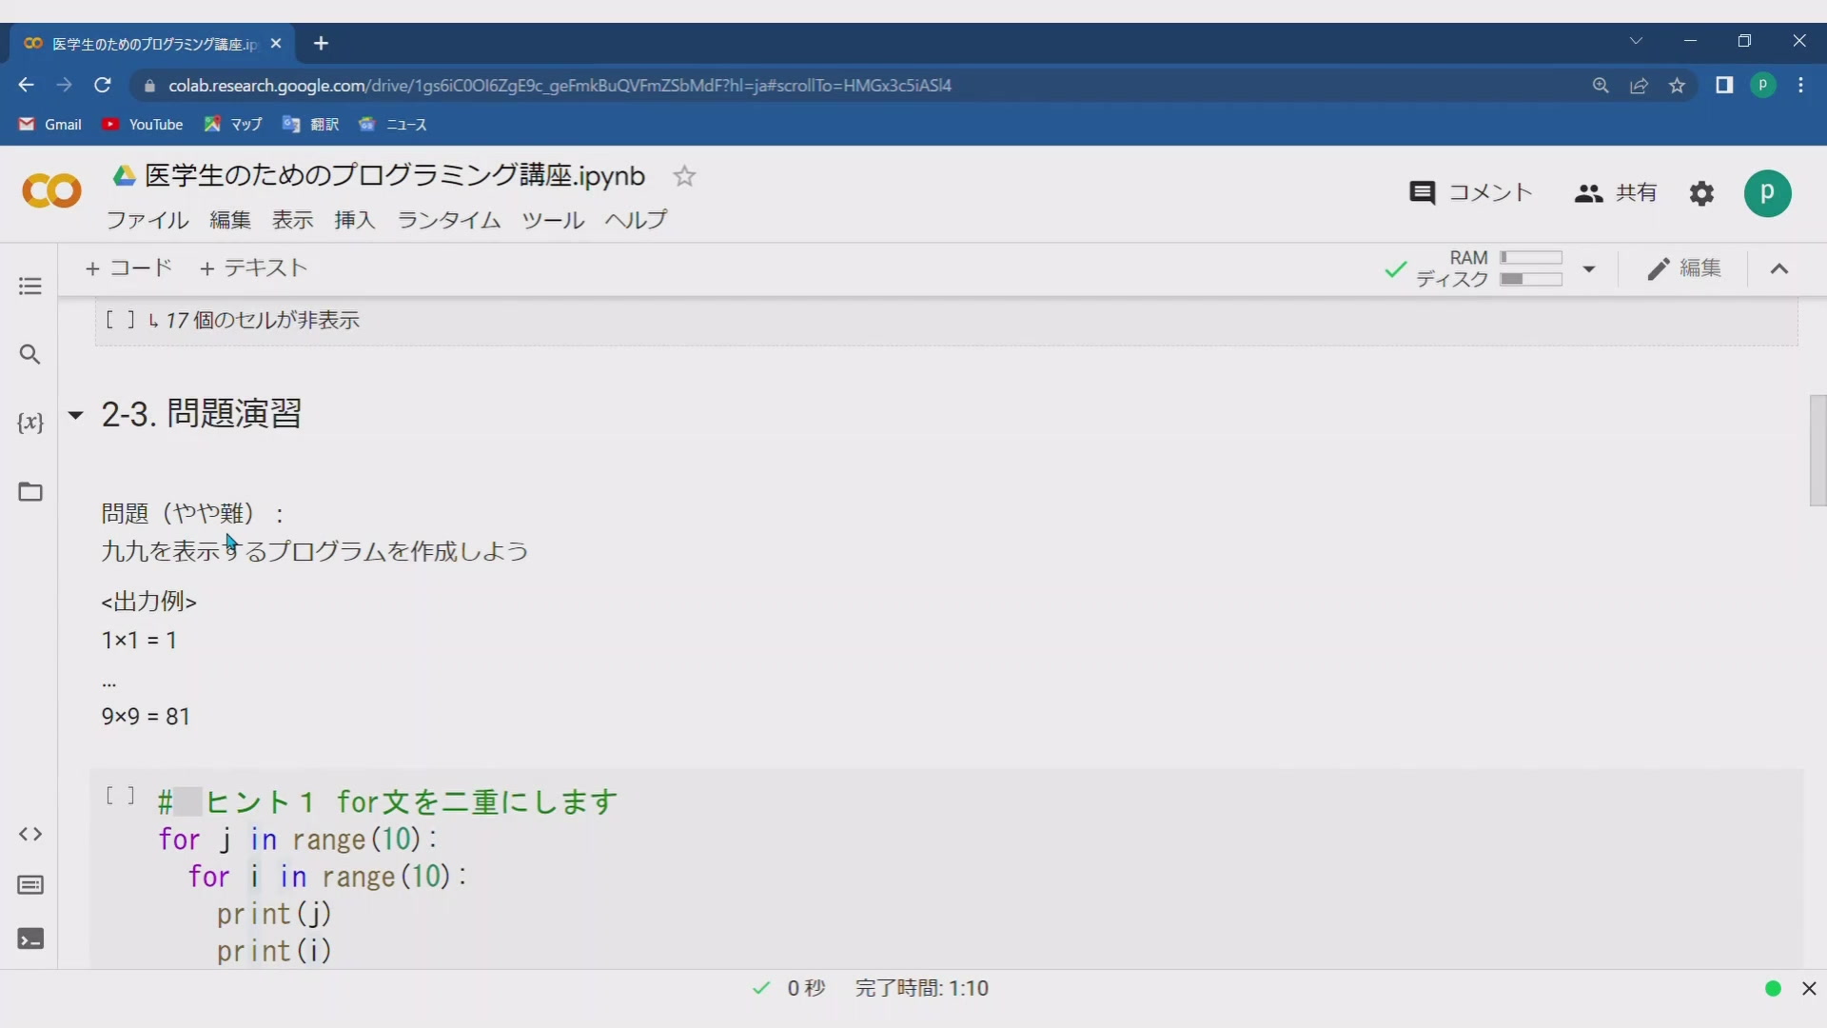1827x1028 pixels.
Task: Click the RAM usage bar indicator
Action: click(1531, 258)
